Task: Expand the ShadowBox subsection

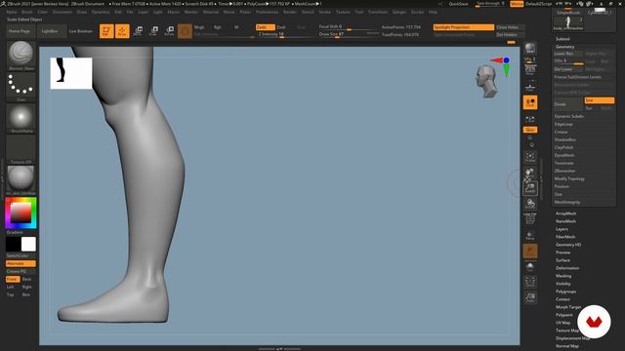Action: click(565, 139)
